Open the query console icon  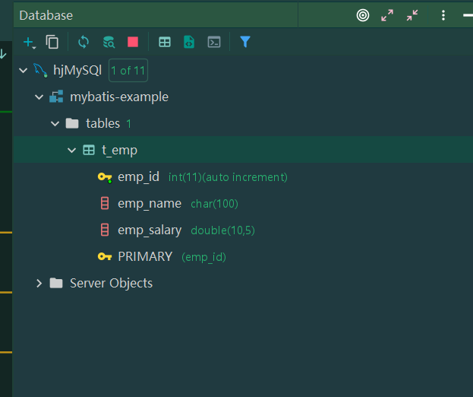coord(214,42)
